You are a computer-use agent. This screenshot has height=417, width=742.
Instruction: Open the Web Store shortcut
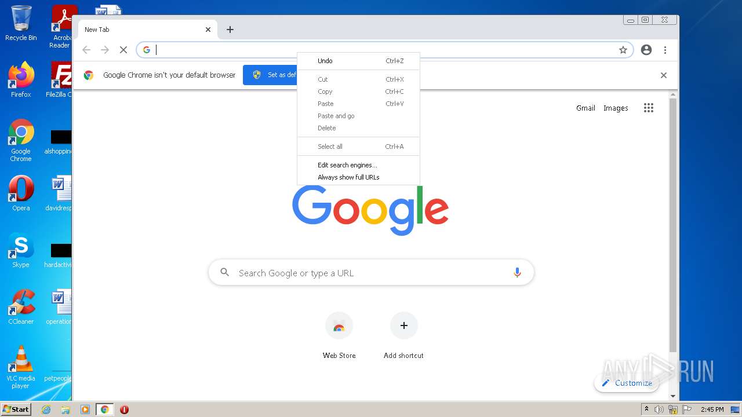point(339,335)
